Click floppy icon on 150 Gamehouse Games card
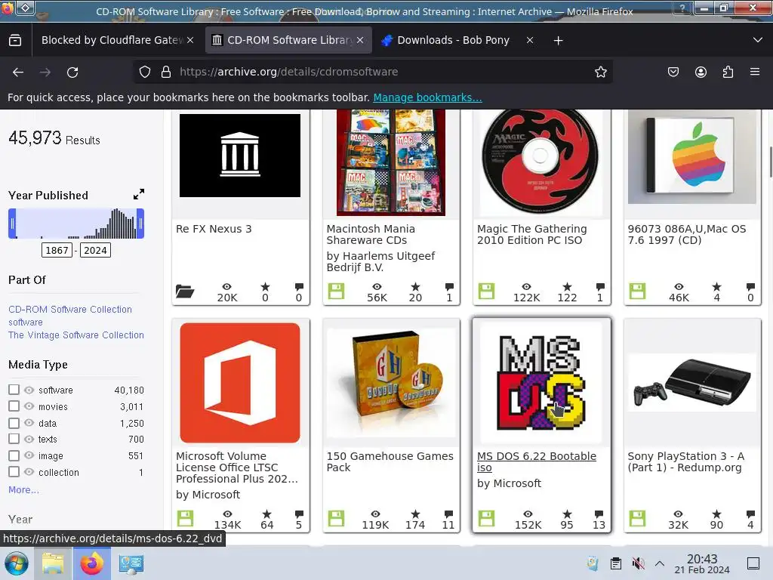Image resolution: width=773 pixels, height=580 pixels. [x=336, y=518]
